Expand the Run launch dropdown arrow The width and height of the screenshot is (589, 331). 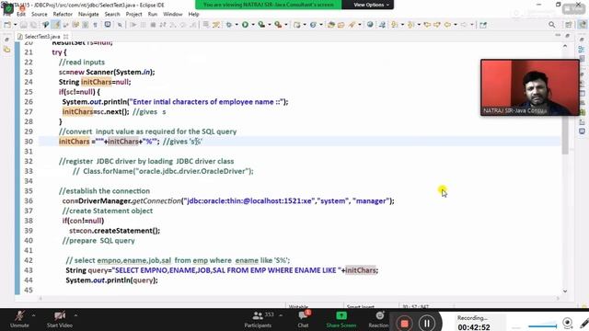253,25
